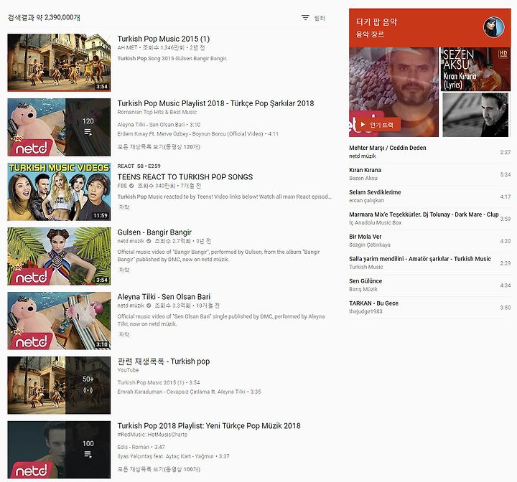The width and height of the screenshot is (517, 482).
Task: Select the Aleyna Tilki - Sen Olsan Bari 3:10 playlist entry
Action: [x=159, y=125]
